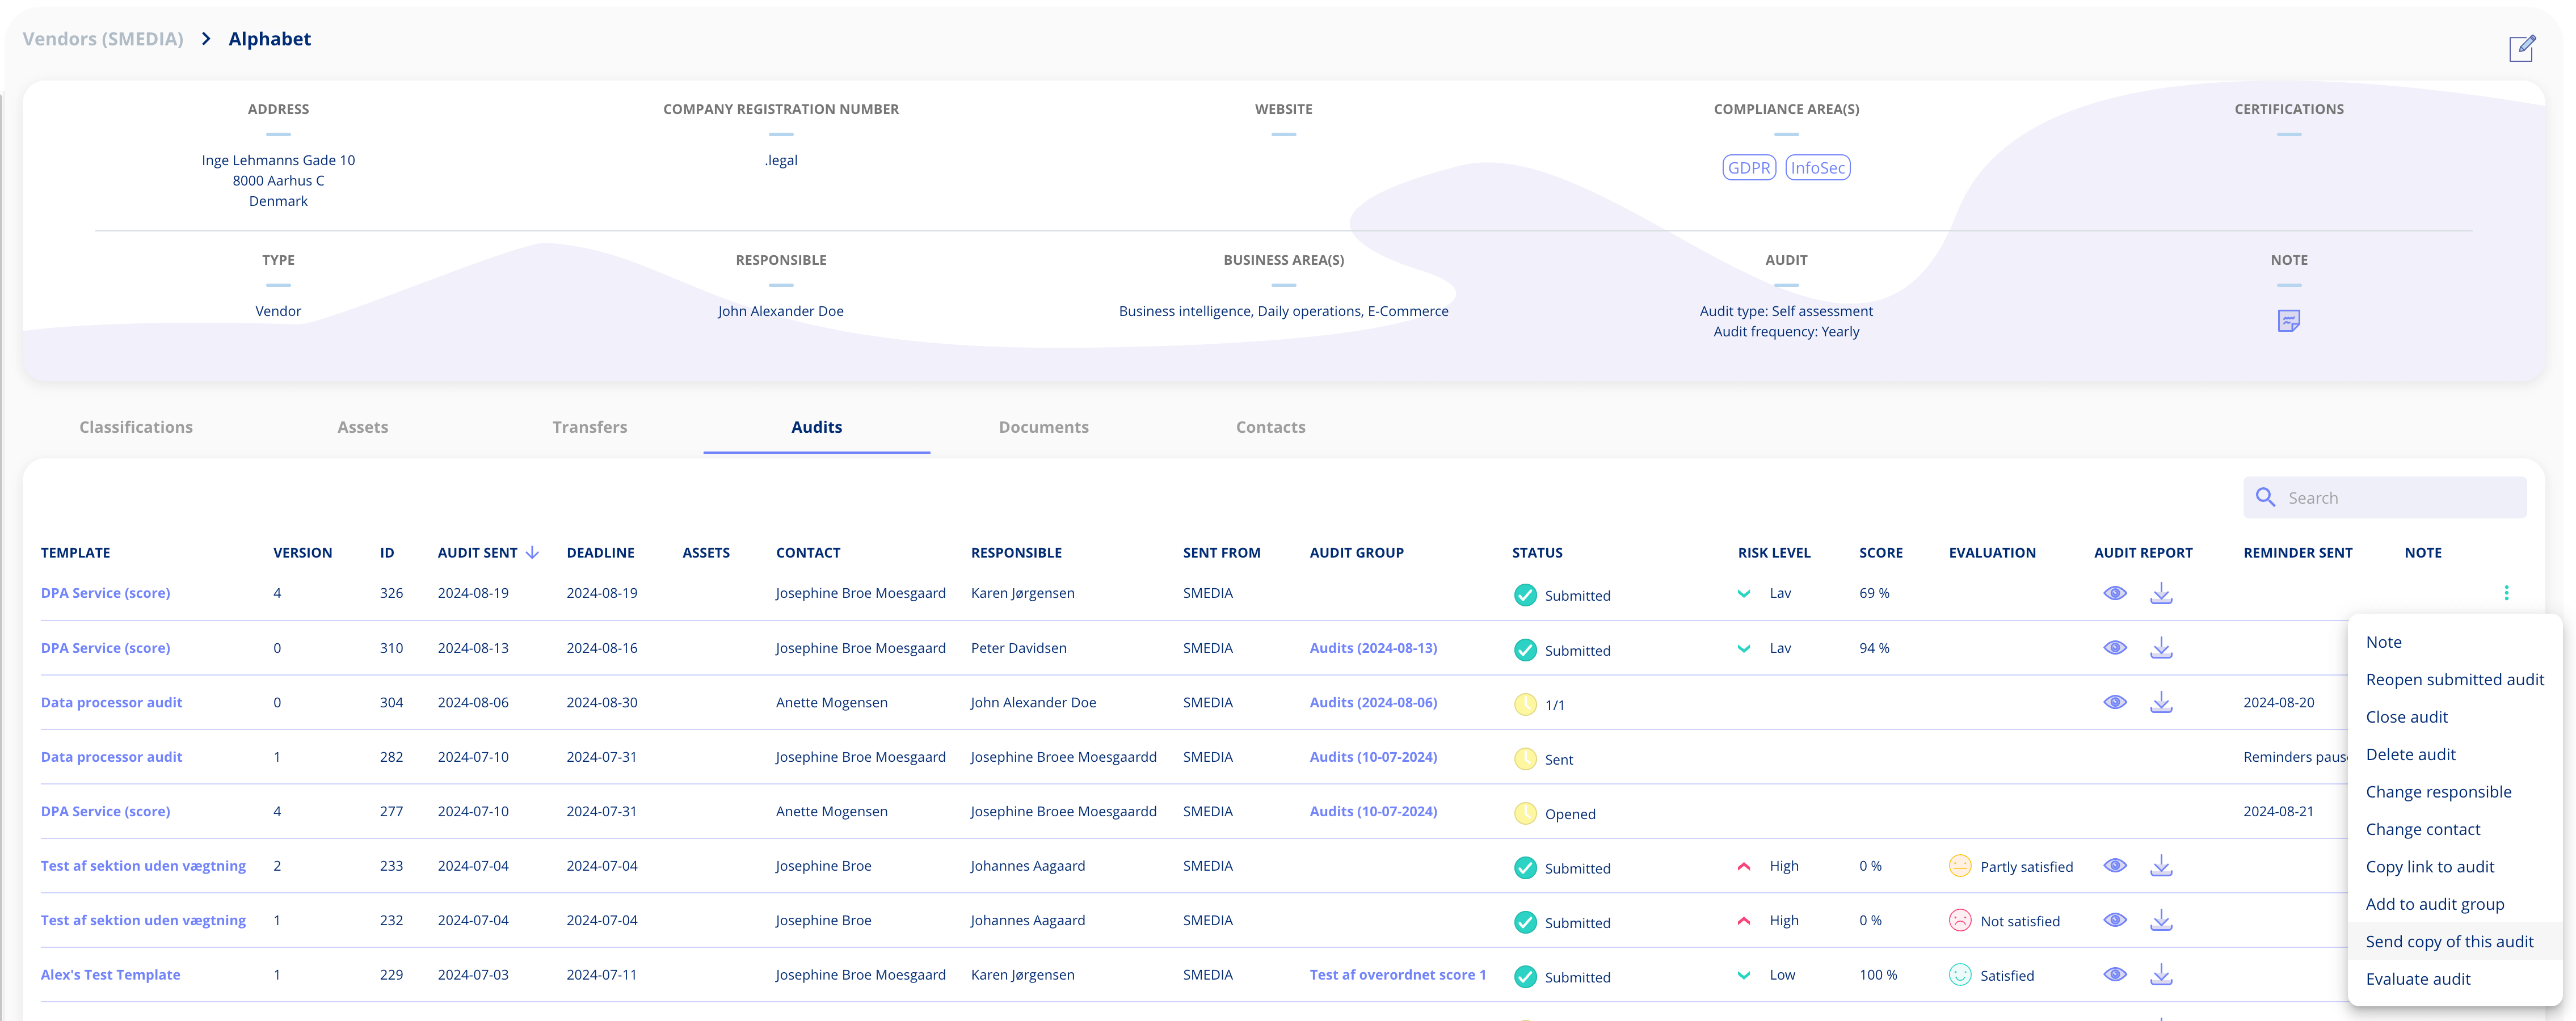Download audit report for ID 326
2576x1021 pixels.
tap(2161, 593)
